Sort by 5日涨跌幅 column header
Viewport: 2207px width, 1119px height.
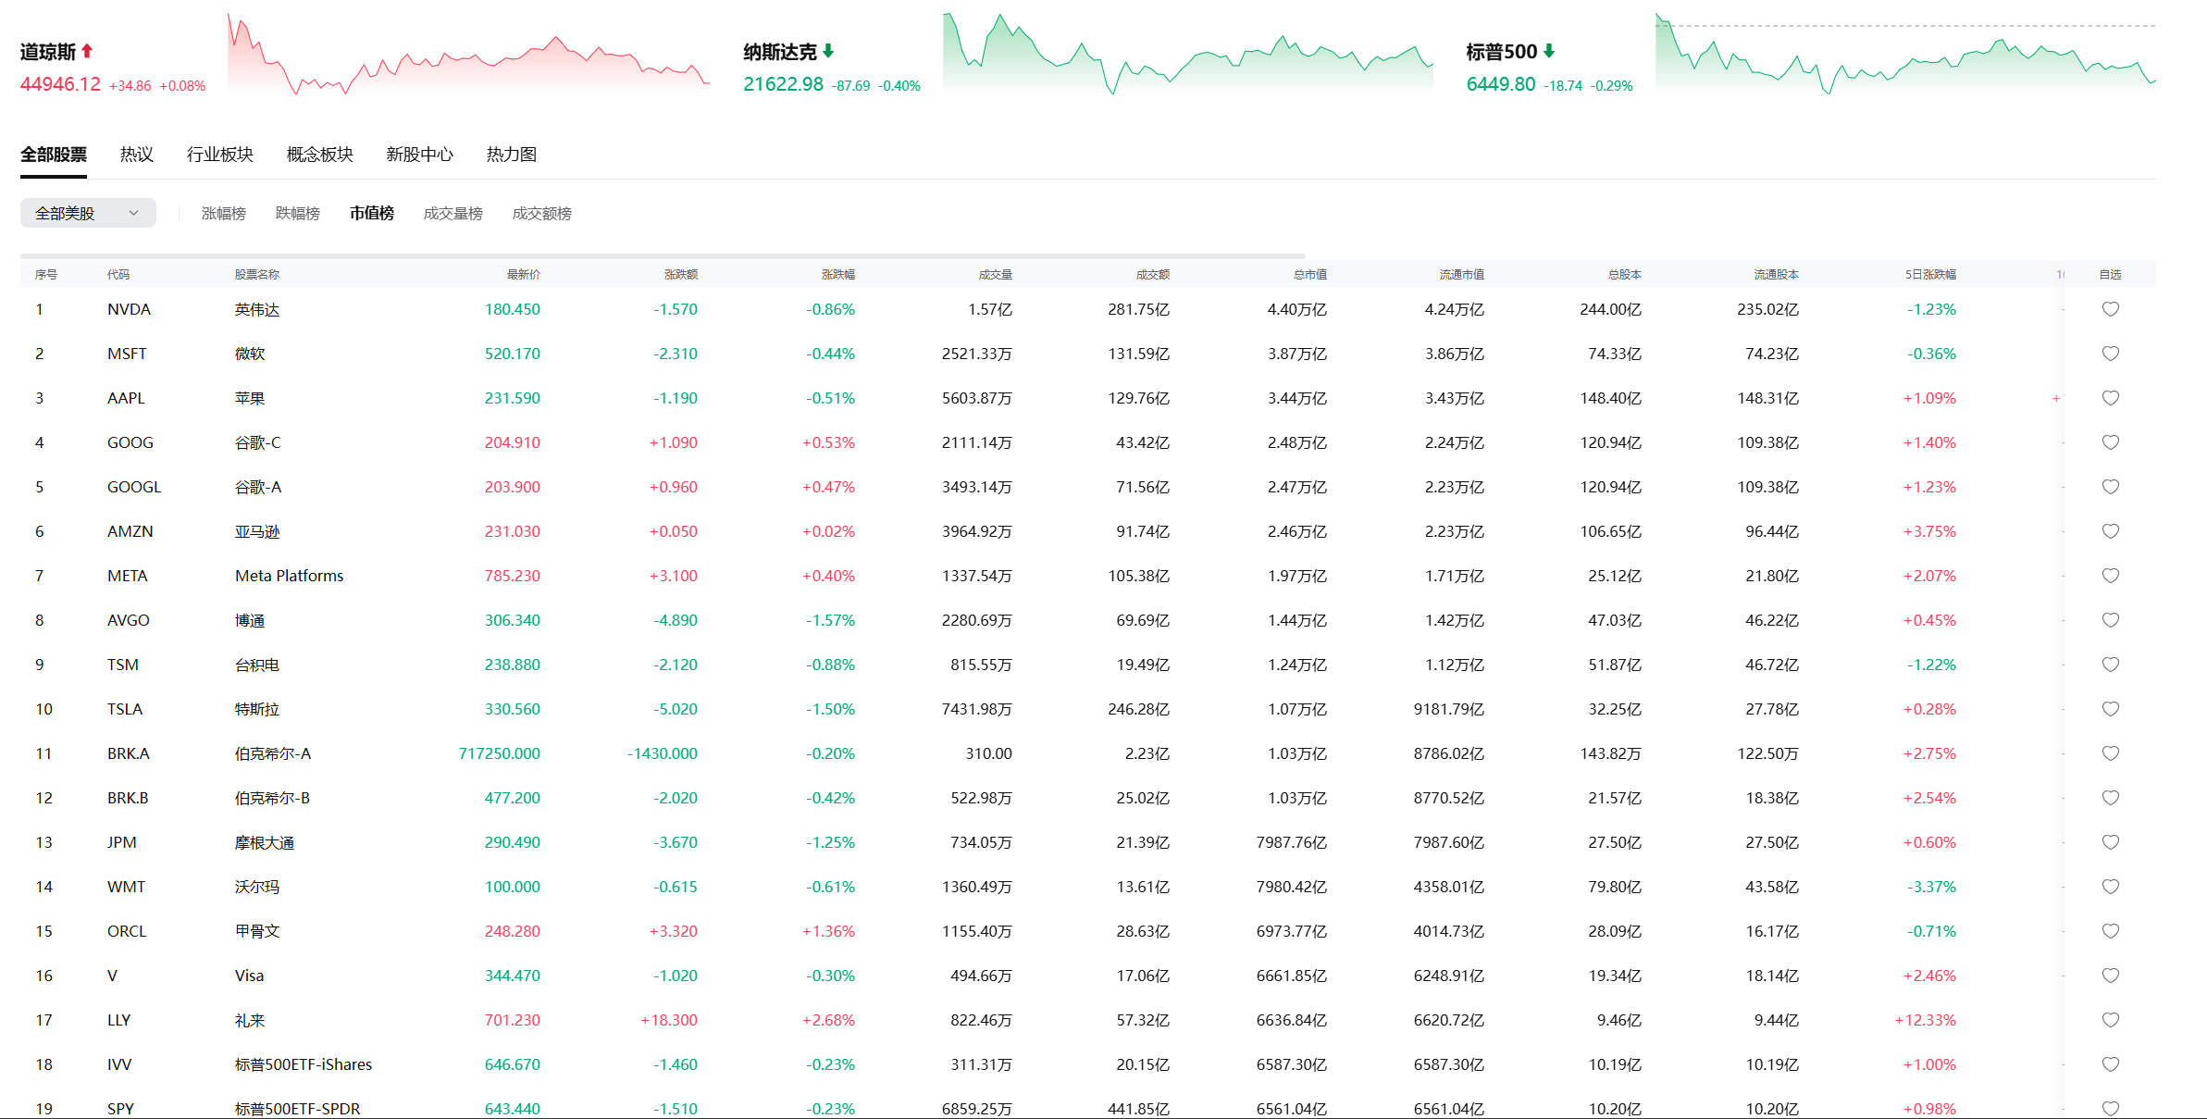tap(1930, 275)
